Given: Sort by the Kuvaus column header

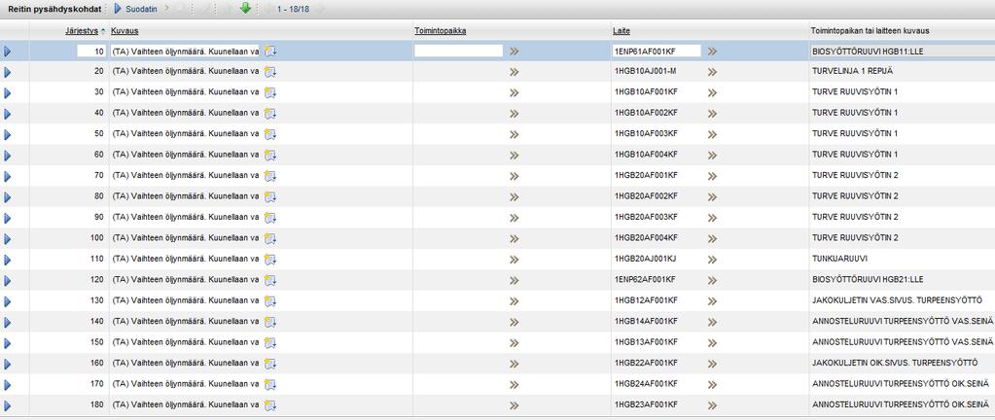Looking at the screenshot, I should pyautogui.click(x=124, y=31).
